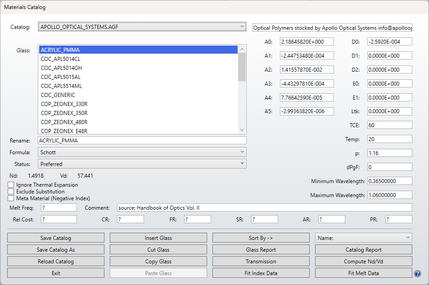
Task: Open the Formula dropdown set to Schott
Action: coord(141,152)
